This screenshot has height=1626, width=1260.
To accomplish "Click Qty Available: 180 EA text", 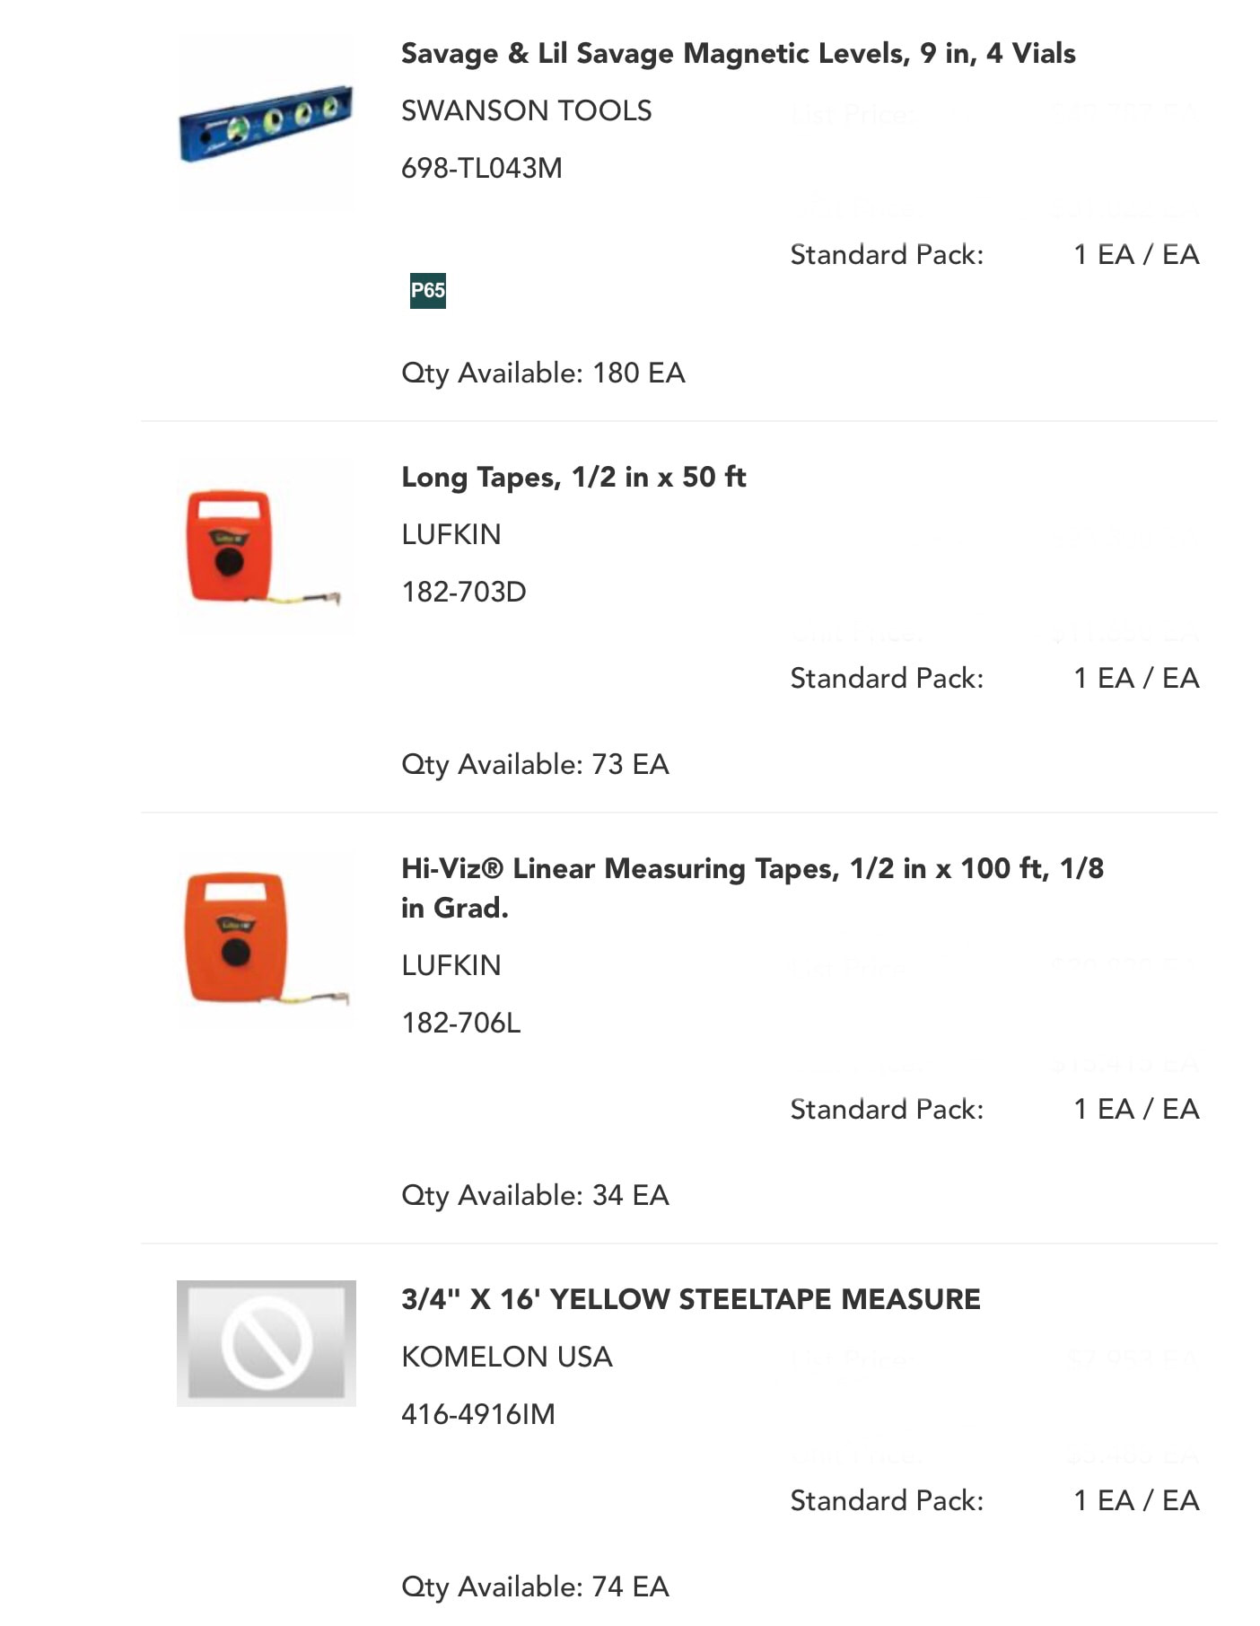I will tap(543, 374).
